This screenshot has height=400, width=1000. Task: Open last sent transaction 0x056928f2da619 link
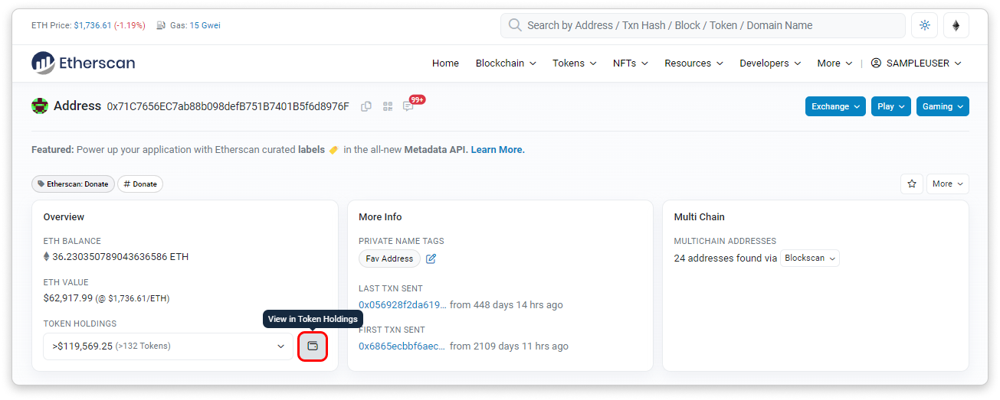pos(402,305)
